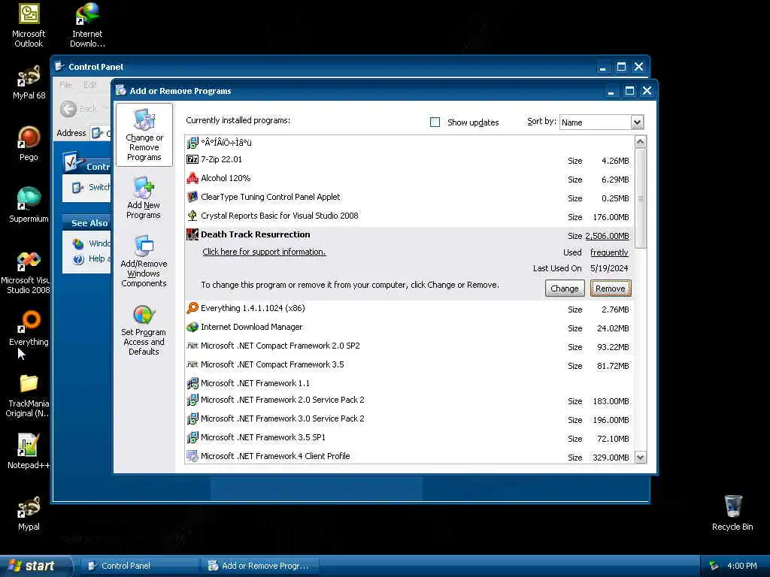Viewport: 770px width, 577px height.
Task: Click the taskbar clock showing 4:00 PM
Action: [741, 566]
